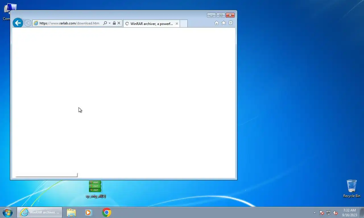Click the muted volume tray icon
Screen dimensions: 364x218
pyautogui.click(x=335, y=213)
